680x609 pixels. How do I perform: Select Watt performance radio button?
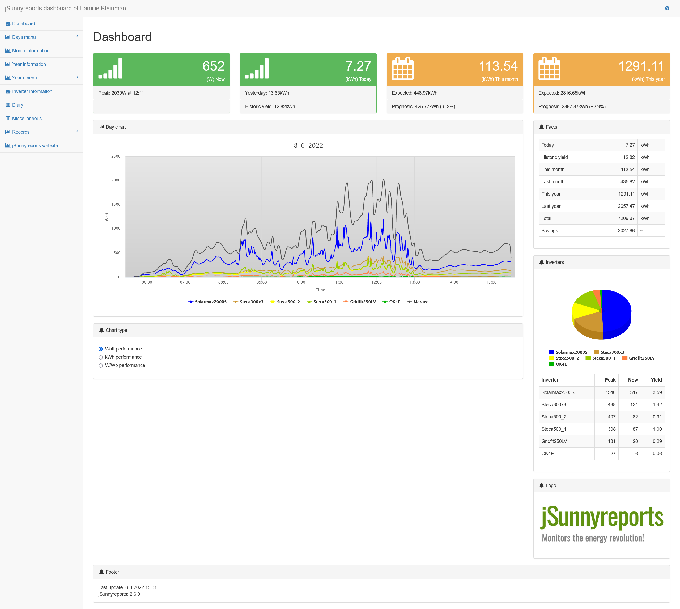point(101,349)
